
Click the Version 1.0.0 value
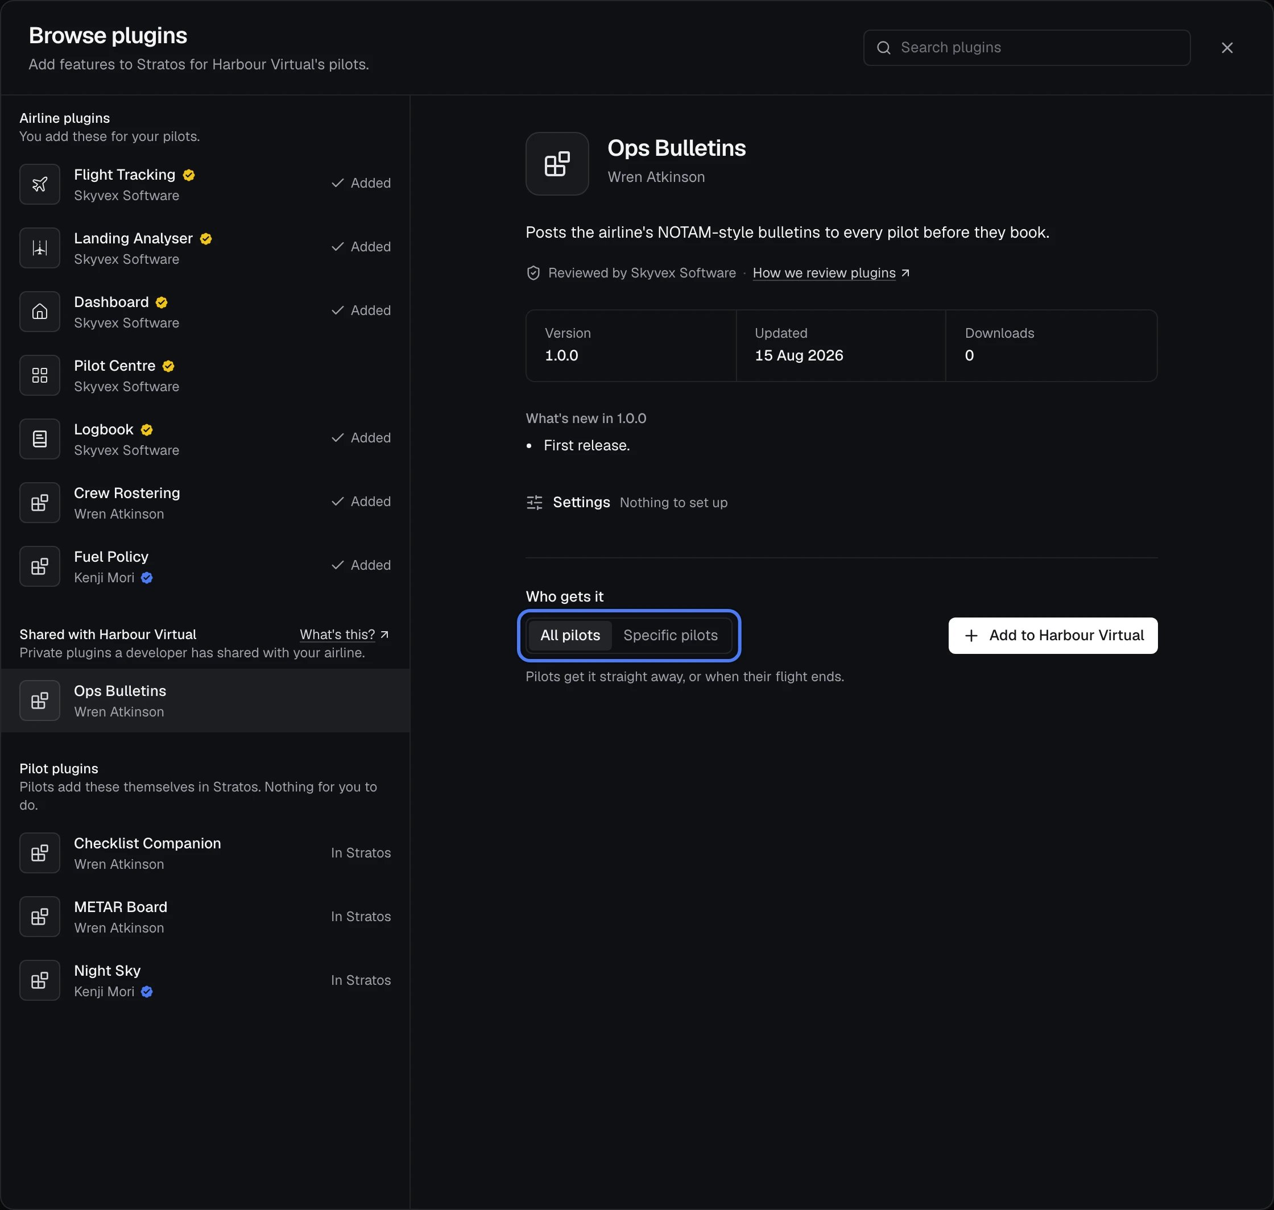coord(562,356)
